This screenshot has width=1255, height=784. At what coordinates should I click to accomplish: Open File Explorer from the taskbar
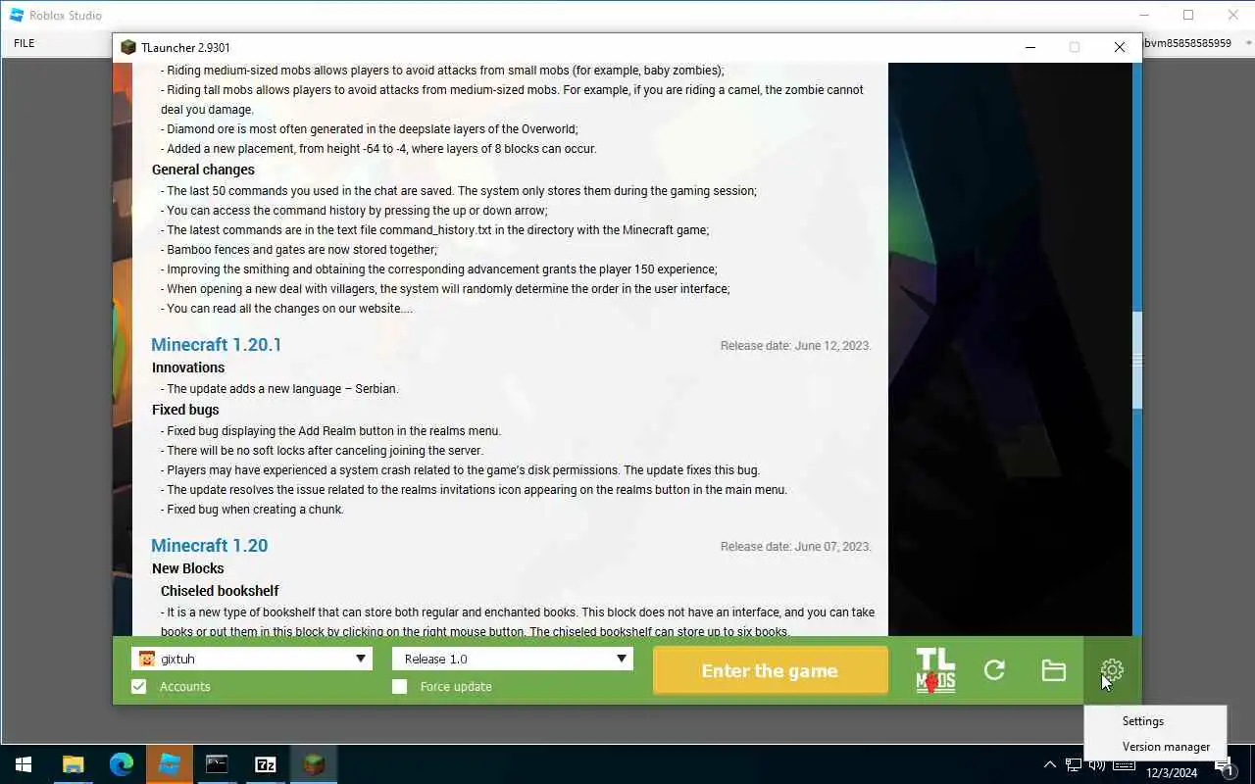73,764
